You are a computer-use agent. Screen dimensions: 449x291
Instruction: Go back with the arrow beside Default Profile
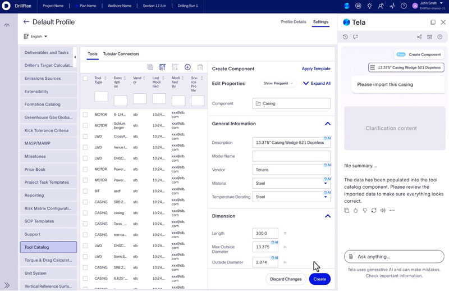(26, 22)
